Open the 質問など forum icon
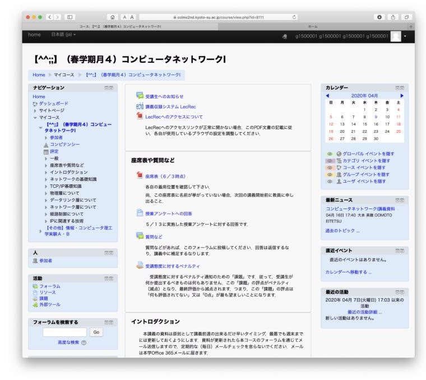This screenshot has height=380, width=426. tap(140, 236)
